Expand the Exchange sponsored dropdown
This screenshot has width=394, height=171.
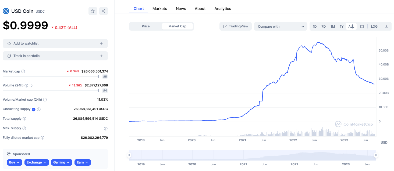[37, 162]
